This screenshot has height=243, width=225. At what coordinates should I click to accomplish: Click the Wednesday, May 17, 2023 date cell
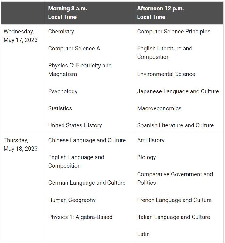pos(21,36)
